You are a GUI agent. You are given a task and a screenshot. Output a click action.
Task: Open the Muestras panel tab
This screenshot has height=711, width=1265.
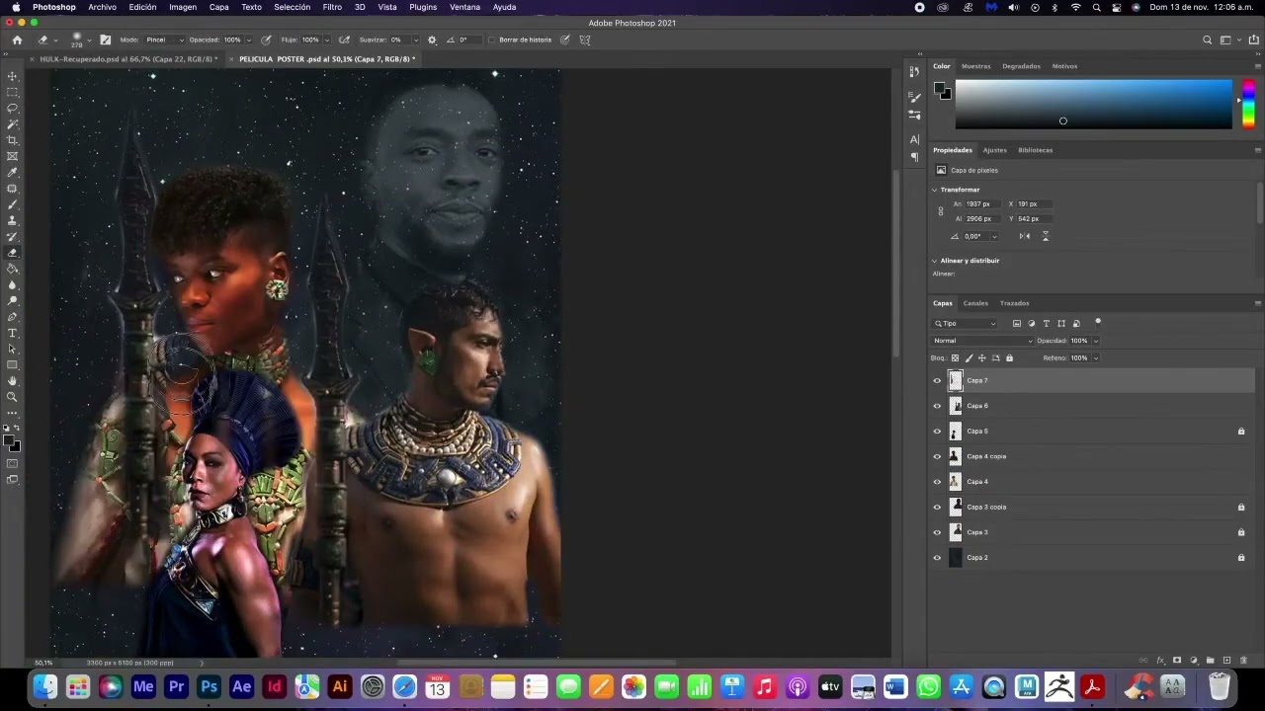(x=975, y=66)
